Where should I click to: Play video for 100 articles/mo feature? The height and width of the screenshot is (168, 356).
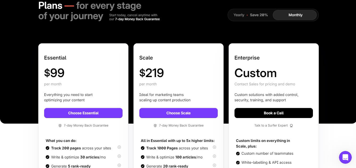click(x=215, y=156)
